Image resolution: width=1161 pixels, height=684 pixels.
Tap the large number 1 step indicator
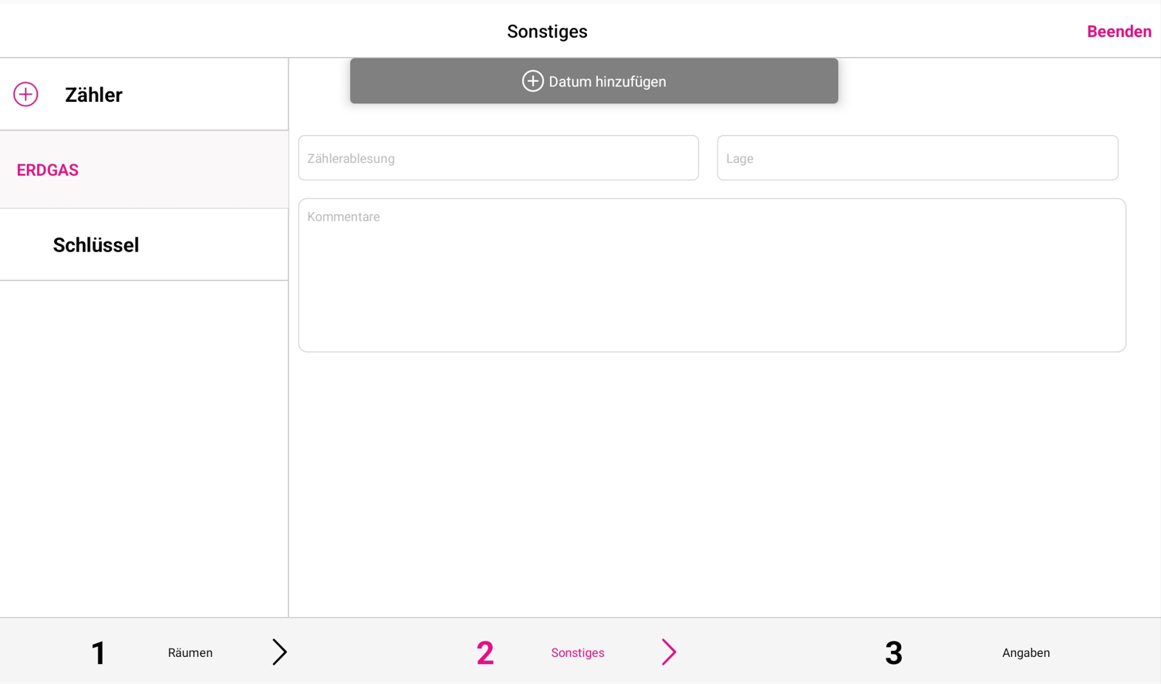tap(98, 653)
